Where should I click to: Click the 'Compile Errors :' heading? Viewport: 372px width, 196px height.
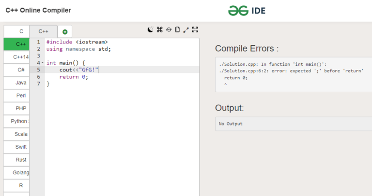click(247, 48)
